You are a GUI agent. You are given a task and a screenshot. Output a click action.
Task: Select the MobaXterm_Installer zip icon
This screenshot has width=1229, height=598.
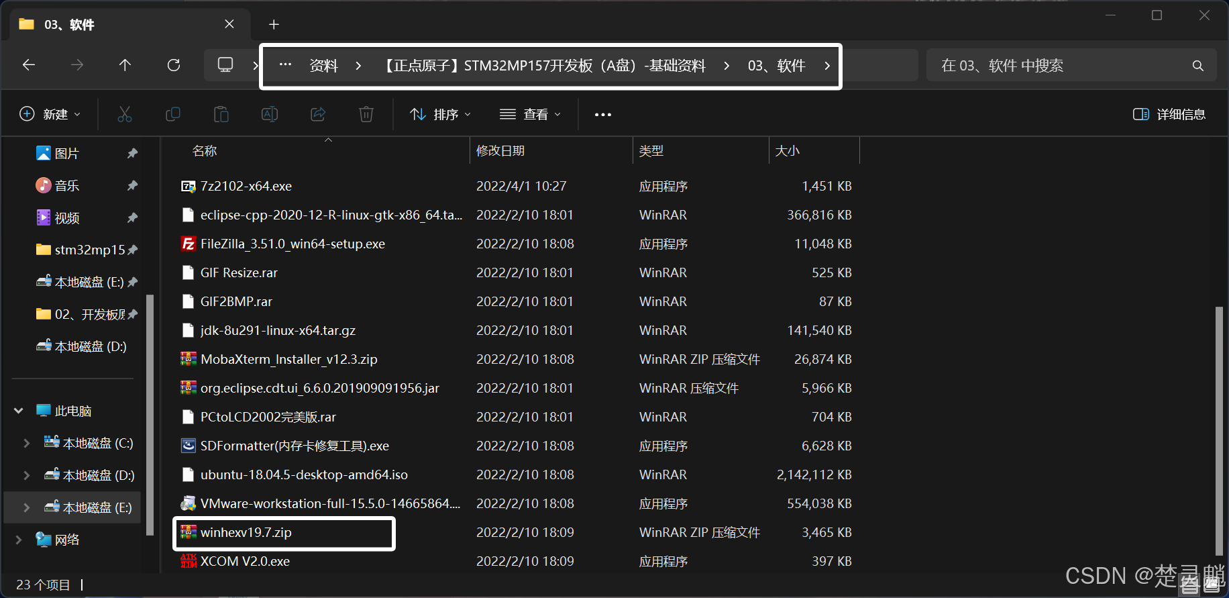pyautogui.click(x=189, y=359)
